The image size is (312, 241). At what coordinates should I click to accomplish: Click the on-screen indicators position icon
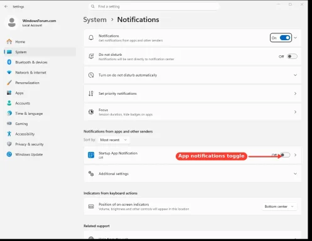click(91, 206)
